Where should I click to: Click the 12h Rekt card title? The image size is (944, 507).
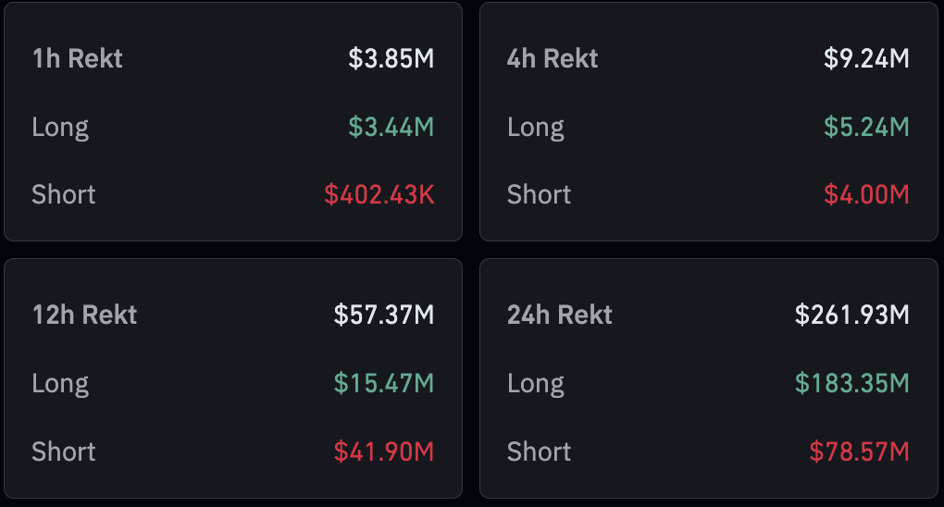84,315
